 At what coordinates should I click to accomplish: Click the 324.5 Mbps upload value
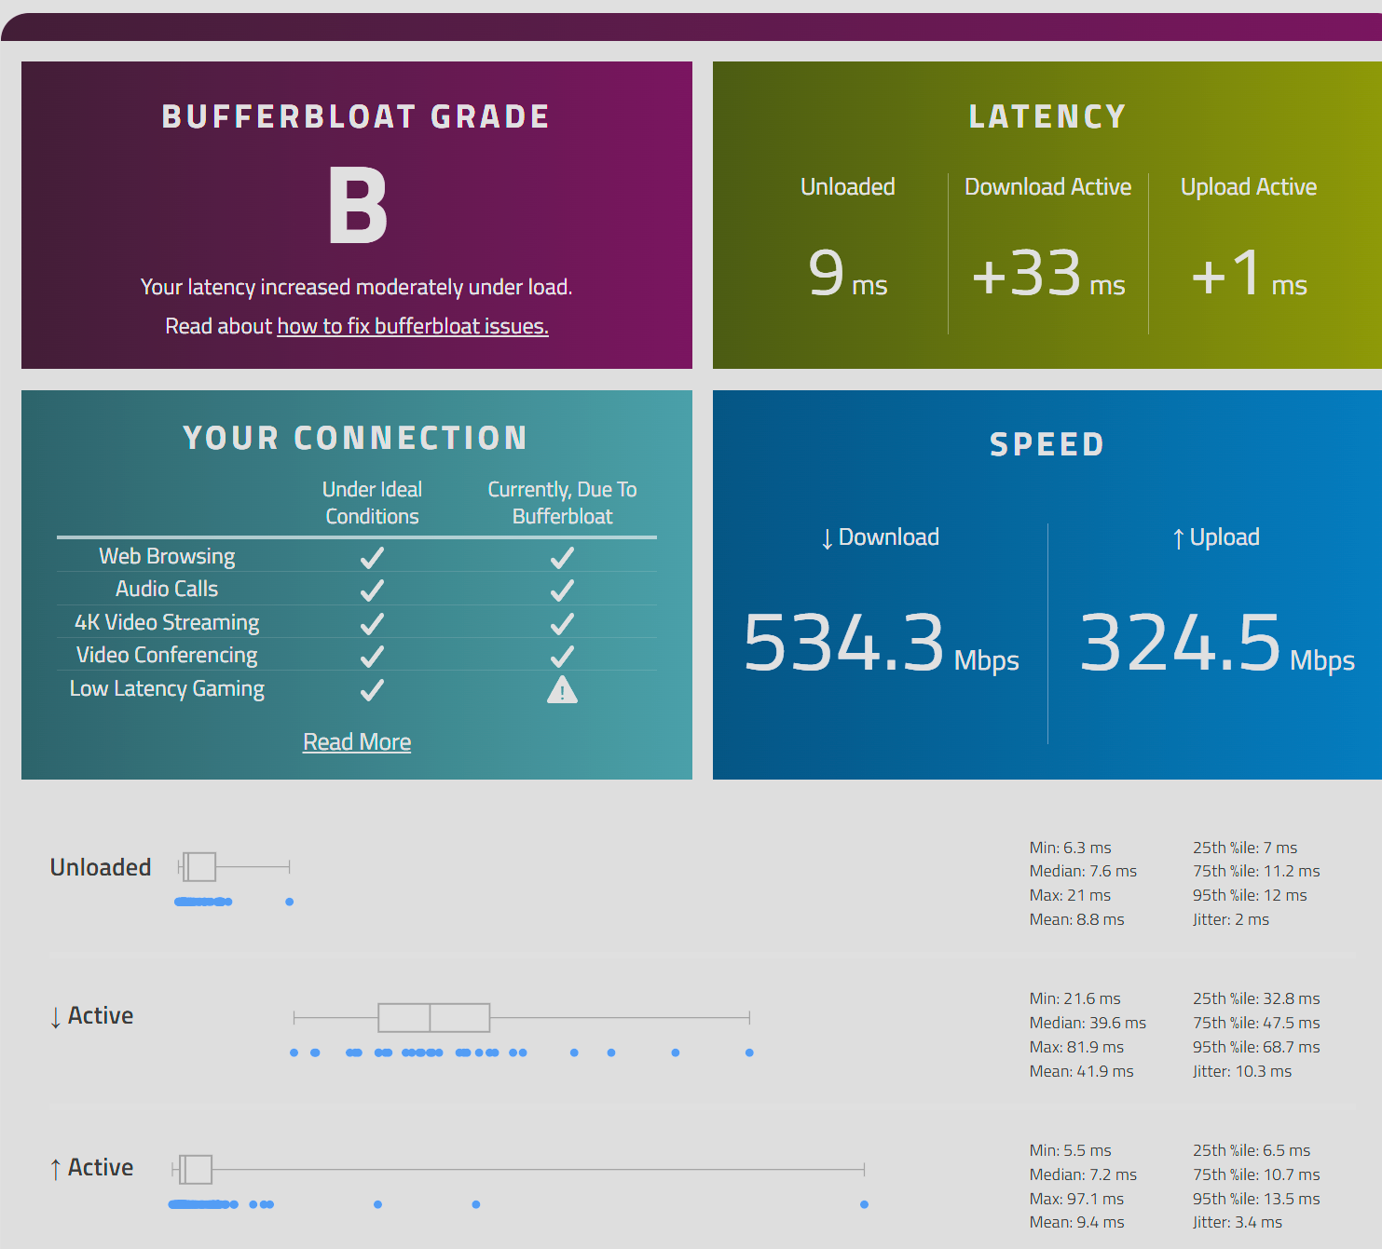[x=1216, y=643]
